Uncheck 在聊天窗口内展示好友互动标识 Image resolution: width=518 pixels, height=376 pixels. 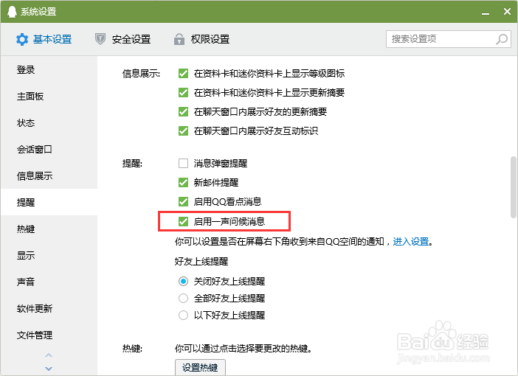(183, 130)
